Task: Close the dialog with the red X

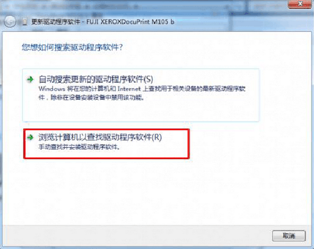Action: (x=300, y=4)
